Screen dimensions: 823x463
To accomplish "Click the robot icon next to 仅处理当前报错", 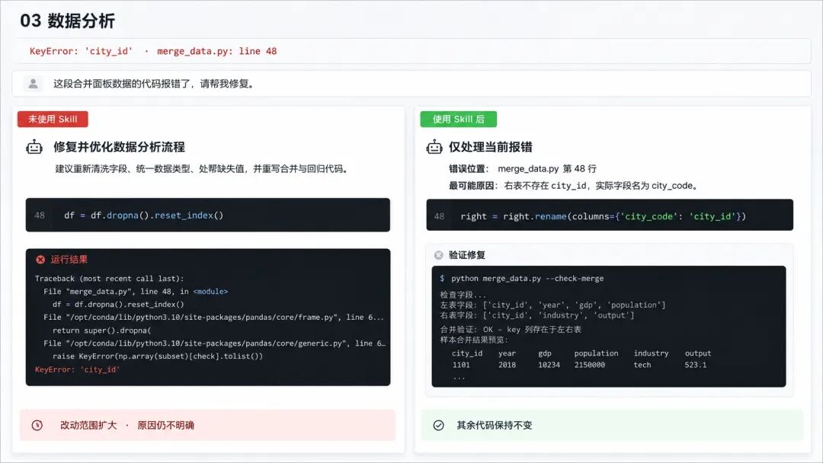I will point(434,147).
